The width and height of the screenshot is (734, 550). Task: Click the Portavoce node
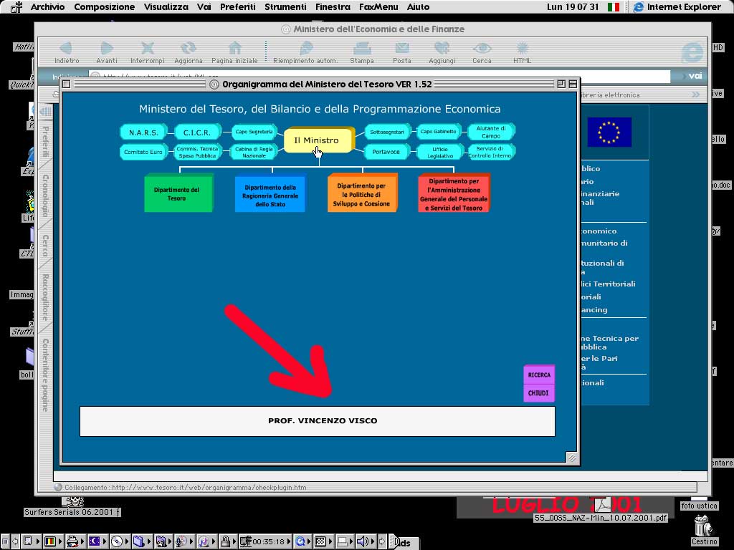[x=386, y=152]
